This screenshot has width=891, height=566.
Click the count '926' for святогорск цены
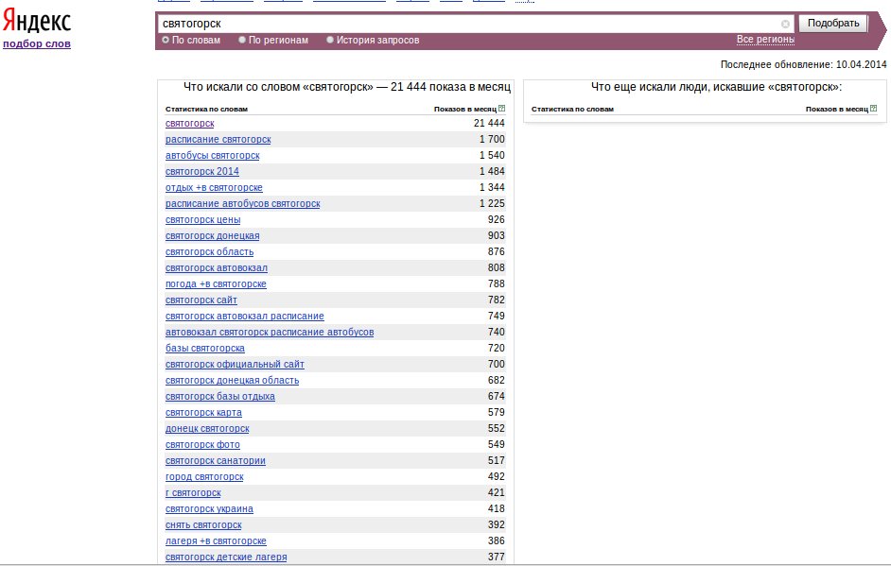[x=496, y=220]
